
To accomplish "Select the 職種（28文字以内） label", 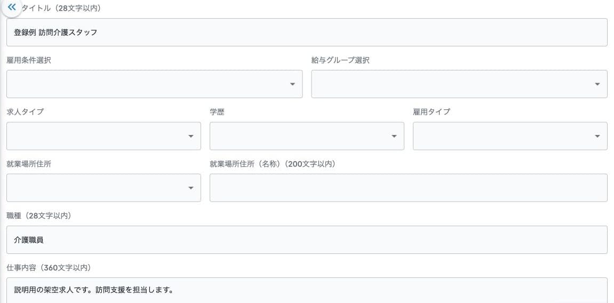I will click(x=39, y=216).
